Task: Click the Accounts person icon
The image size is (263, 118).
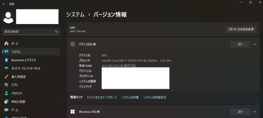Action: point(6,93)
